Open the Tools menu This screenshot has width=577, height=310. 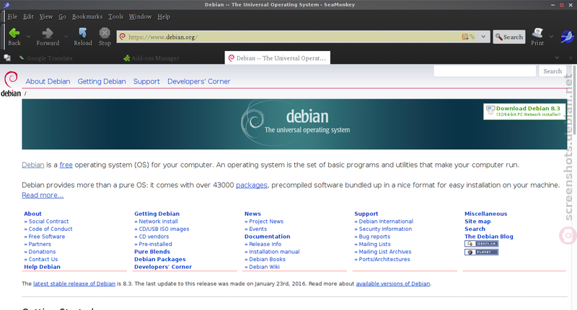(115, 17)
